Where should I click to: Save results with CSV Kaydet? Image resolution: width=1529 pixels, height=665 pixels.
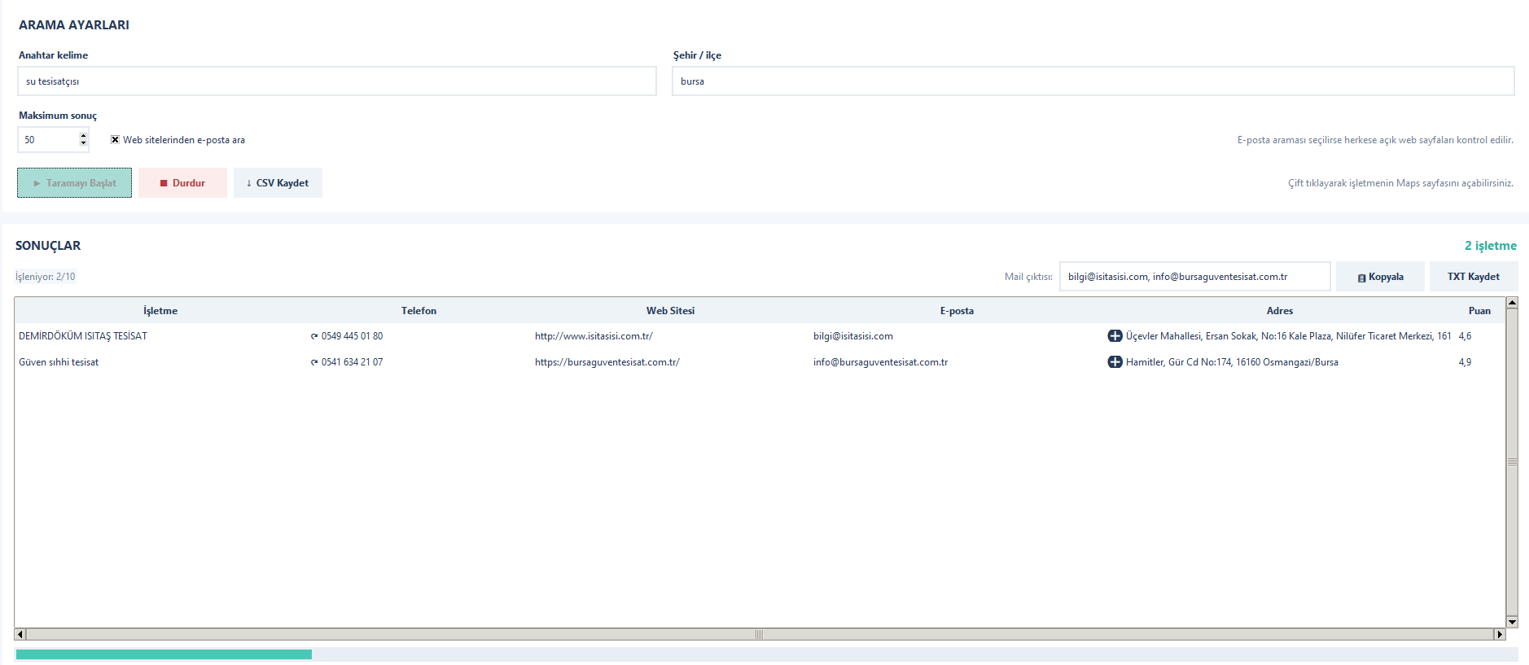click(x=278, y=183)
